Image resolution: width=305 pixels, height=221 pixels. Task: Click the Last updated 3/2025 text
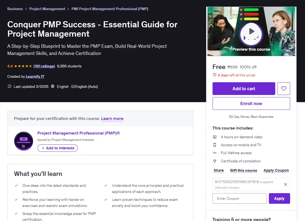(x=31, y=86)
